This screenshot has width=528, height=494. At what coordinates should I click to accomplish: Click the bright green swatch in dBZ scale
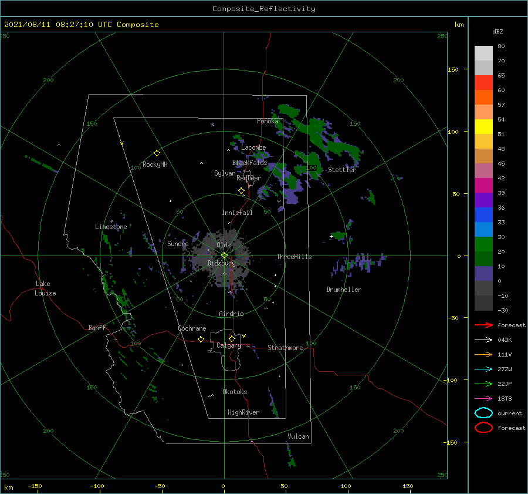[x=483, y=244]
